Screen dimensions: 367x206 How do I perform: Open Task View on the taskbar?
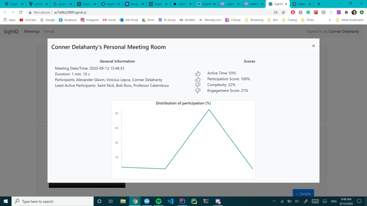coord(111,201)
